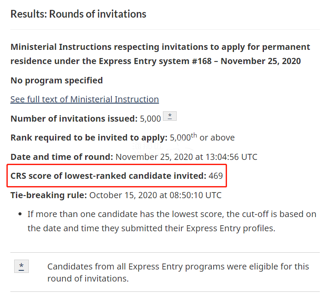
Task: Click the asterisk footnote marker near the Candidates note
Action: point(21,266)
